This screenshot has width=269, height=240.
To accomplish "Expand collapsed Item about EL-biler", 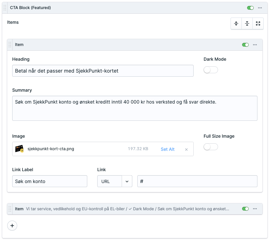I will pos(125,209).
